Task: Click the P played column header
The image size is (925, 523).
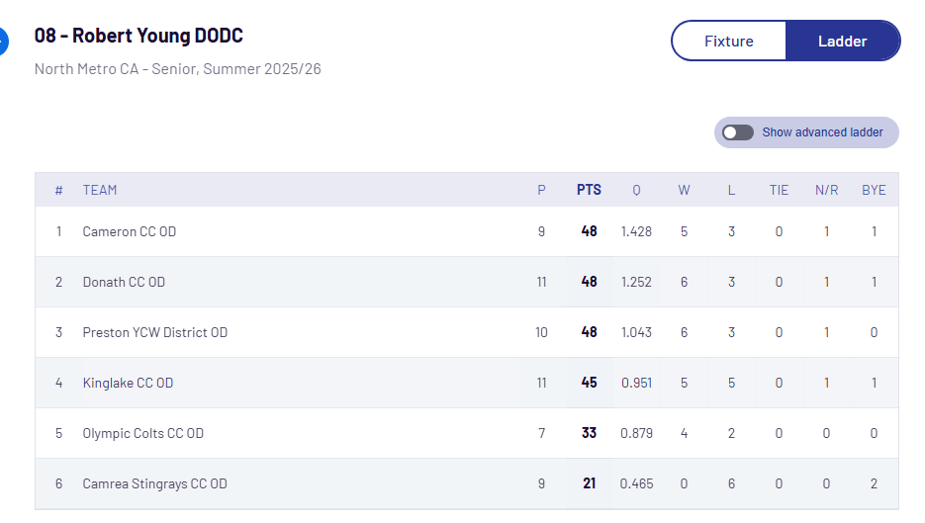Action: coord(541,190)
